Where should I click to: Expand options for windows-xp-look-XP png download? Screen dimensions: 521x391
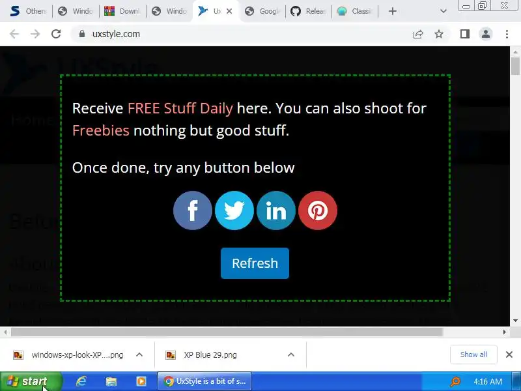(x=139, y=355)
